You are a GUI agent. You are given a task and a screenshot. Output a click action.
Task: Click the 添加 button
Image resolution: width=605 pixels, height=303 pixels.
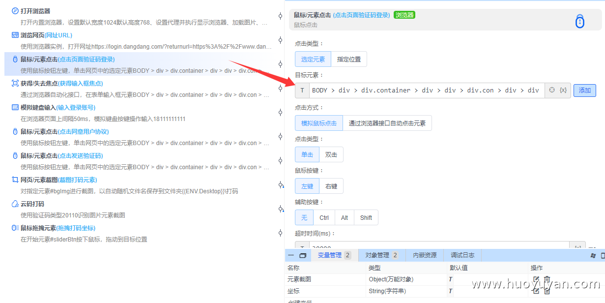[585, 91]
